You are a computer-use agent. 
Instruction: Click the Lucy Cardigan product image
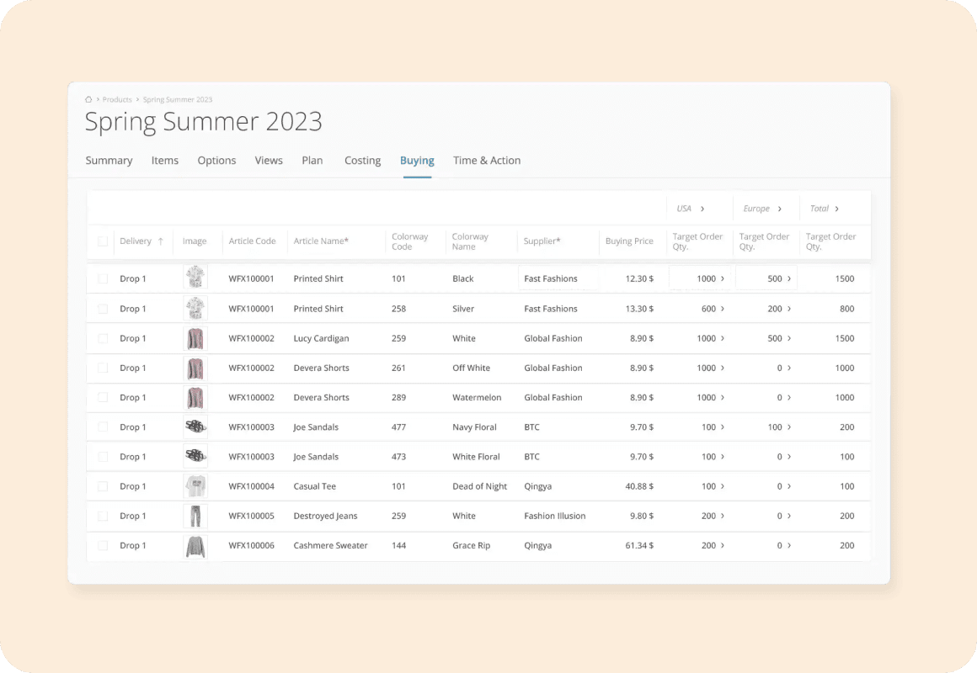click(195, 338)
